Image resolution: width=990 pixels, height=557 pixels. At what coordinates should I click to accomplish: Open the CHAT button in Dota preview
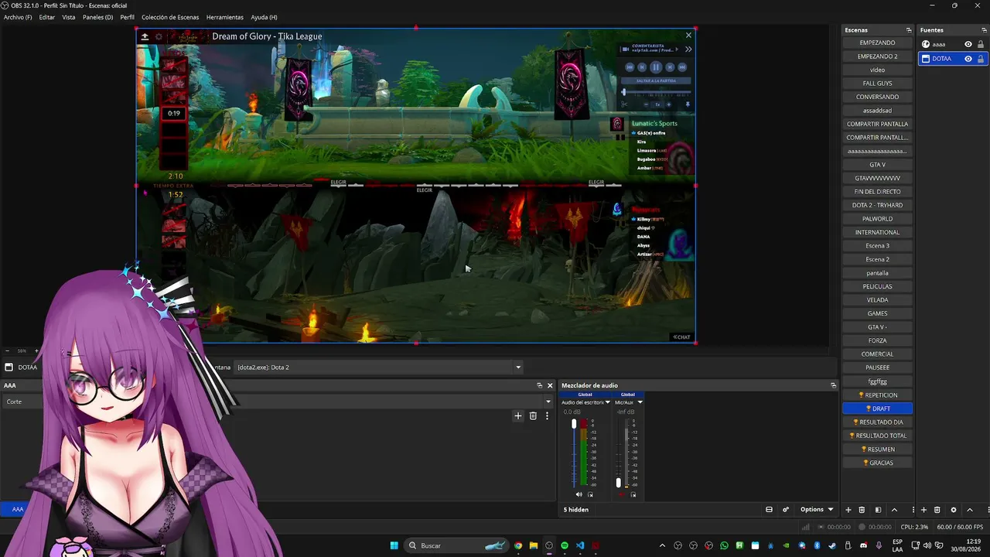pyautogui.click(x=681, y=337)
